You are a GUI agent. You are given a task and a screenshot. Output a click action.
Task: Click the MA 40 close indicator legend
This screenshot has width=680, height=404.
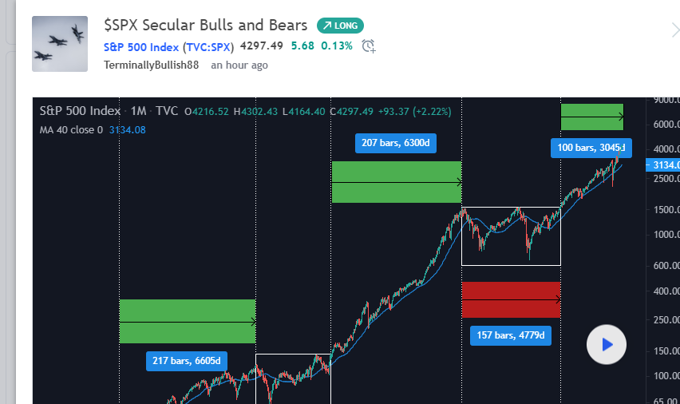(x=72, y=130)
